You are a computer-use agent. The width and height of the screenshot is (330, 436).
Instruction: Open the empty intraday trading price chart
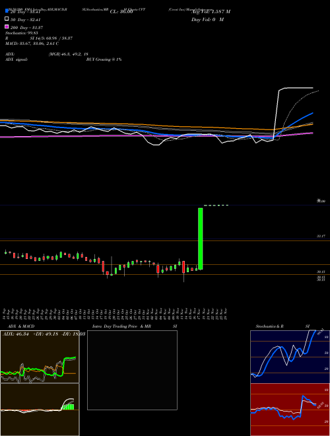coord(132,370)
